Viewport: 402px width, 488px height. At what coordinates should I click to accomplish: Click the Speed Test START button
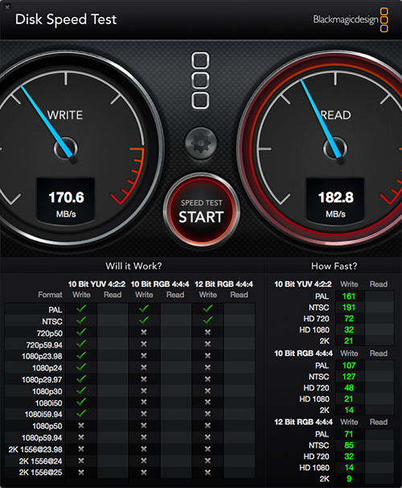tap(201, 211)
